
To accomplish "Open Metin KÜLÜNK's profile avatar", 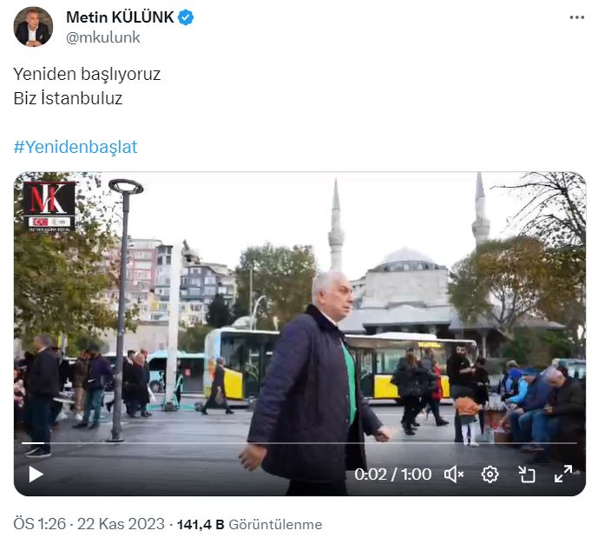I will pyautogui.click(x=33, y=27).
